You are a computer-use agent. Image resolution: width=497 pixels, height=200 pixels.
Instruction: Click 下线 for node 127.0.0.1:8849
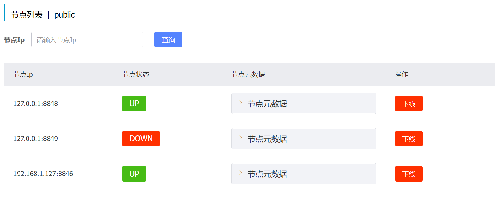(x=408, y=139)
